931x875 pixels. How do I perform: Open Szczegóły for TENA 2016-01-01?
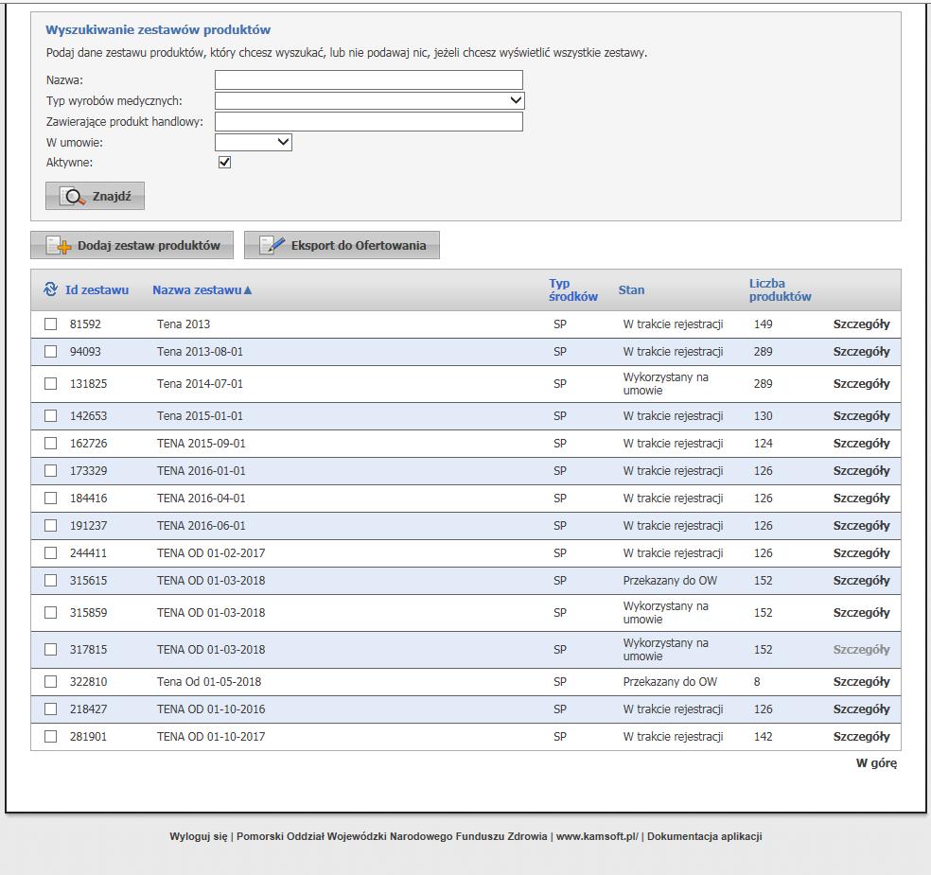(861, 470)
